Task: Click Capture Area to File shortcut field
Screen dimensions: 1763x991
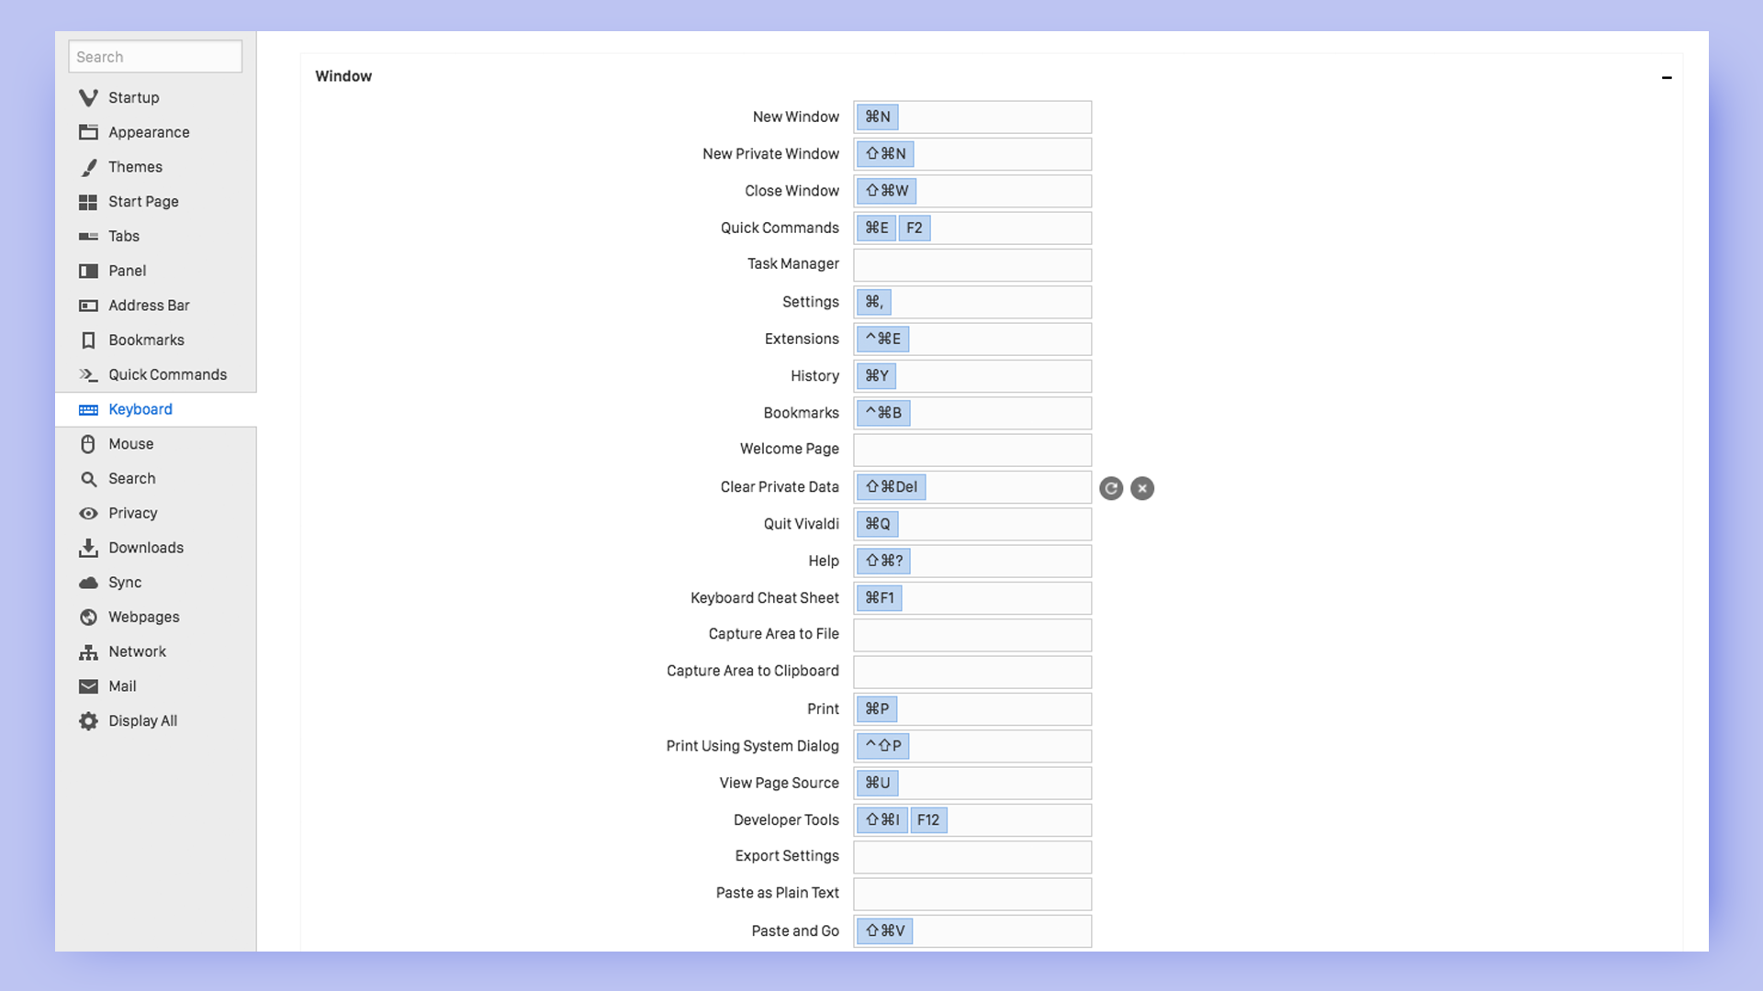Action: coord(972,634)
